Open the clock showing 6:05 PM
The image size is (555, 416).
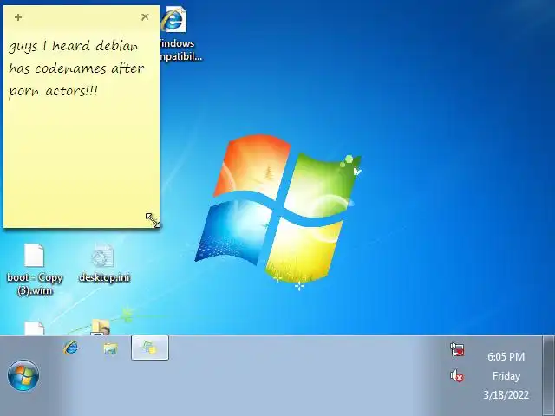(x=506, y=356)
